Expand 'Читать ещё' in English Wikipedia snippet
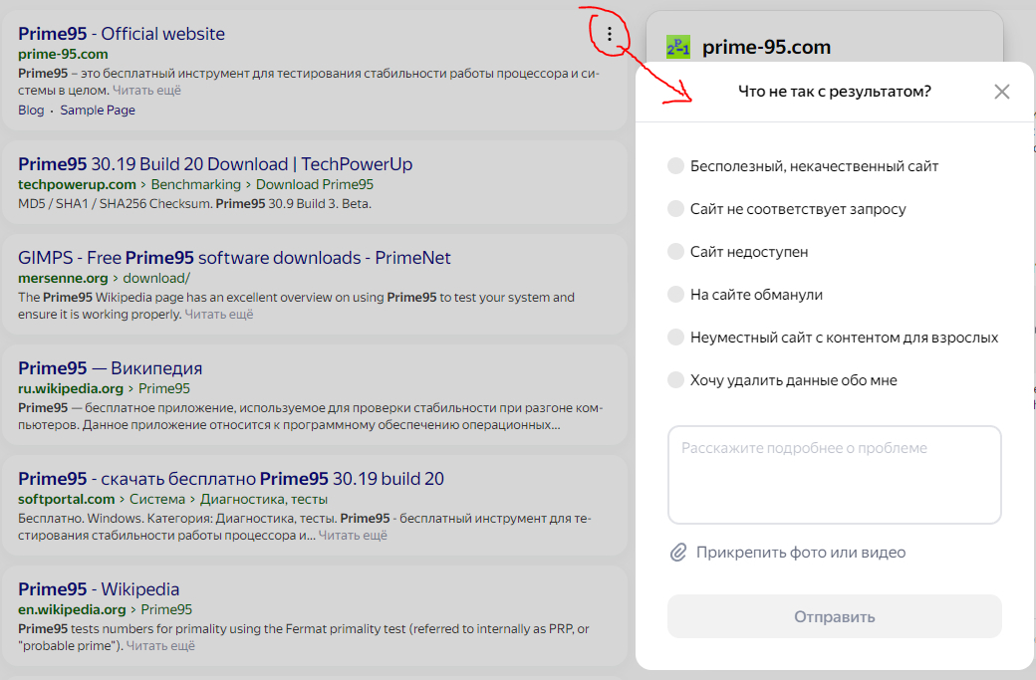 click(x=160, y=646)
